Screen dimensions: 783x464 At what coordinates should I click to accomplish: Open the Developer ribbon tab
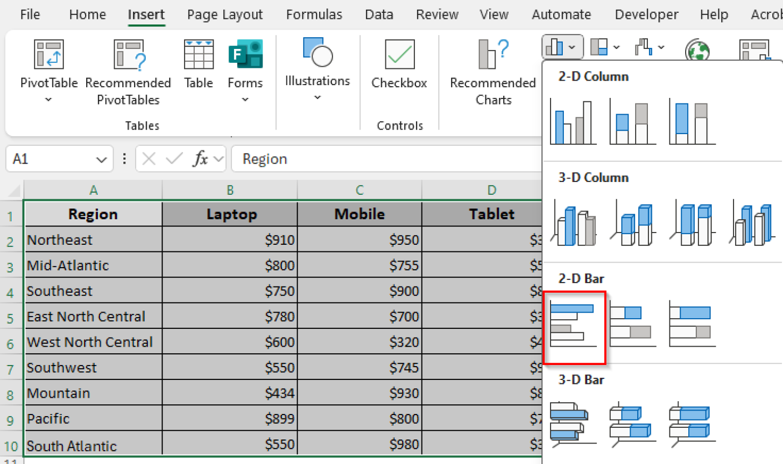pos(646,14)
